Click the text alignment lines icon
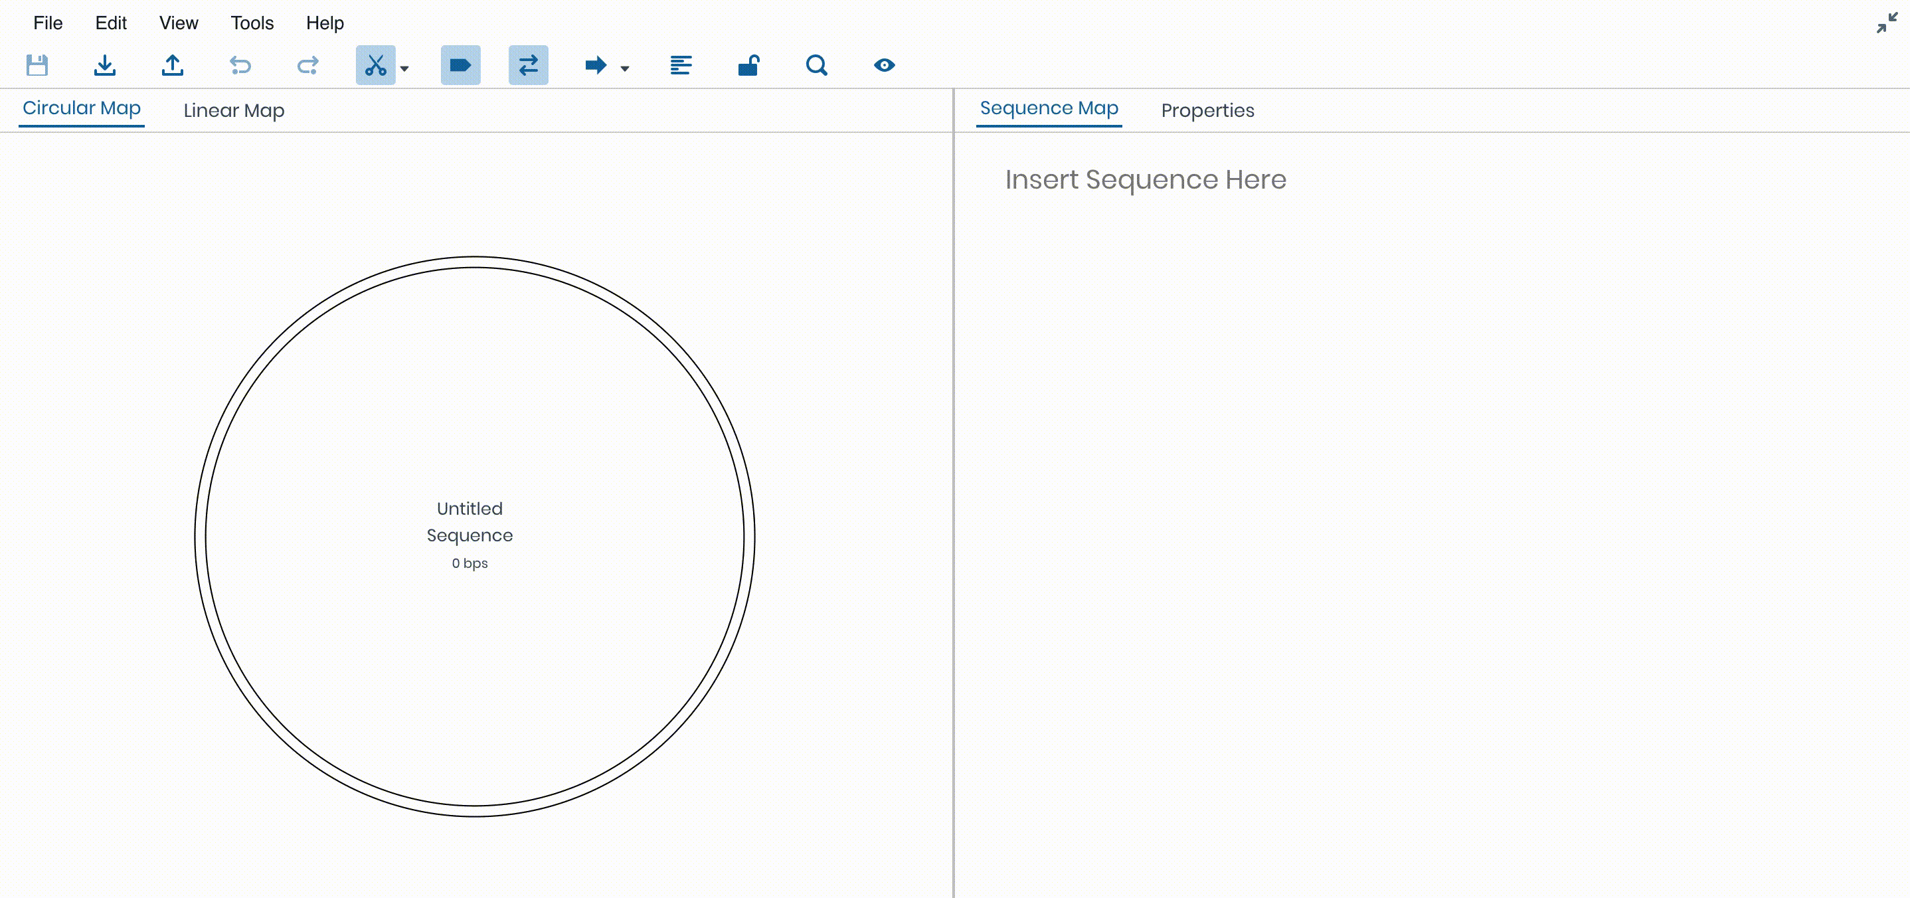1910x898 pixels. click(x=681, y=65)
